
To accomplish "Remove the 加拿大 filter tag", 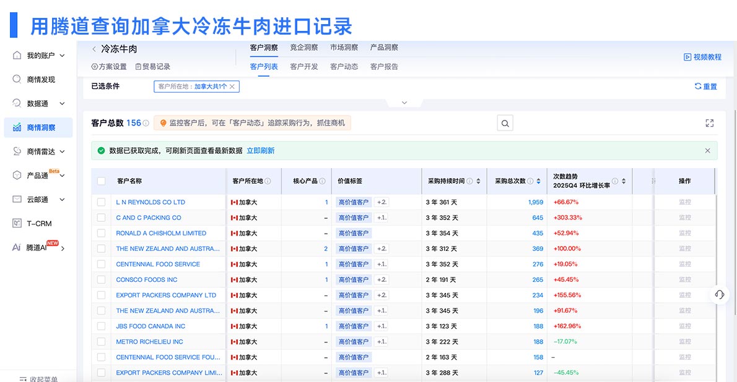I will coord(232,87).
